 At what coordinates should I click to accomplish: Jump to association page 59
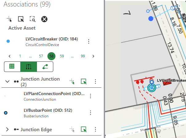pos(62,56)
